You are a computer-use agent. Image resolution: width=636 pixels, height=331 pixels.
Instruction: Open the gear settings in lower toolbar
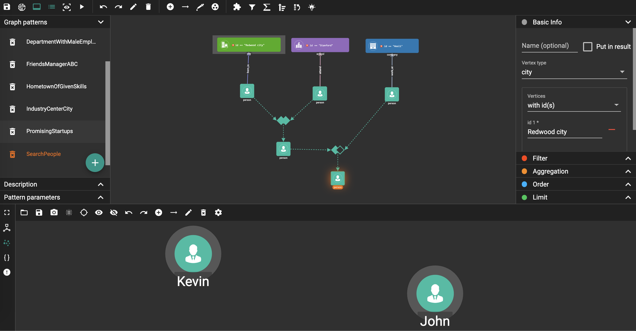coord(218,213)
